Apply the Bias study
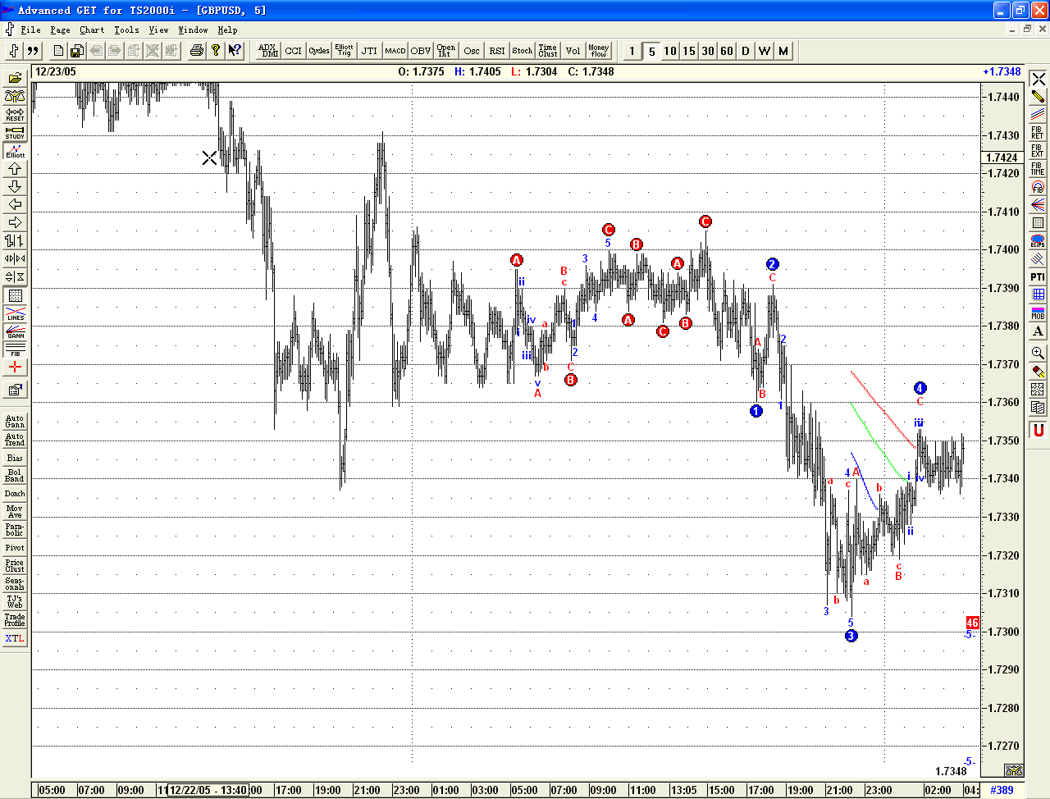This screenshot has width=1050, height=799. 15,458
